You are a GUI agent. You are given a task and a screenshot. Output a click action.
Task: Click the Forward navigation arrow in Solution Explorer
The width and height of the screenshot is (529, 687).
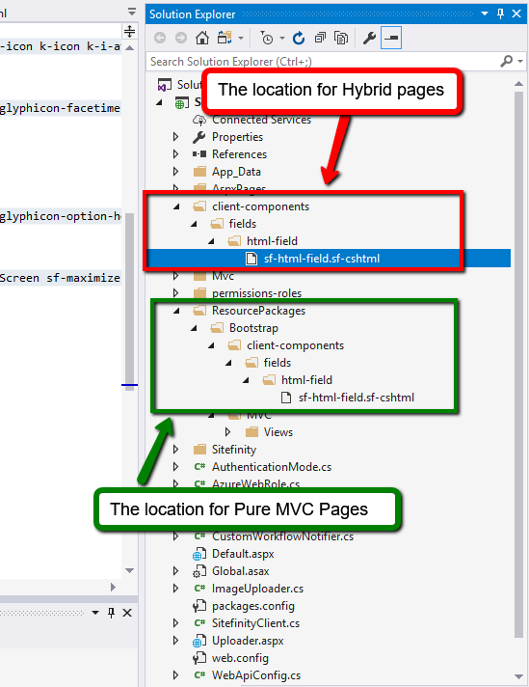click(x=181, y=39)
